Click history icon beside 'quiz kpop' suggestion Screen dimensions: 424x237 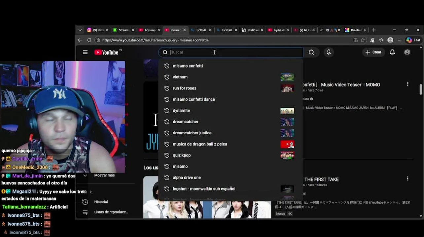point(167,155)
